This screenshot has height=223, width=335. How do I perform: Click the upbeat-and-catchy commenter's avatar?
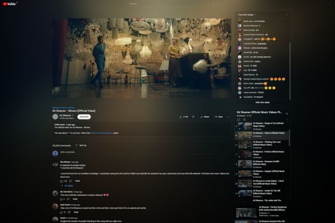tap(55, 207)
